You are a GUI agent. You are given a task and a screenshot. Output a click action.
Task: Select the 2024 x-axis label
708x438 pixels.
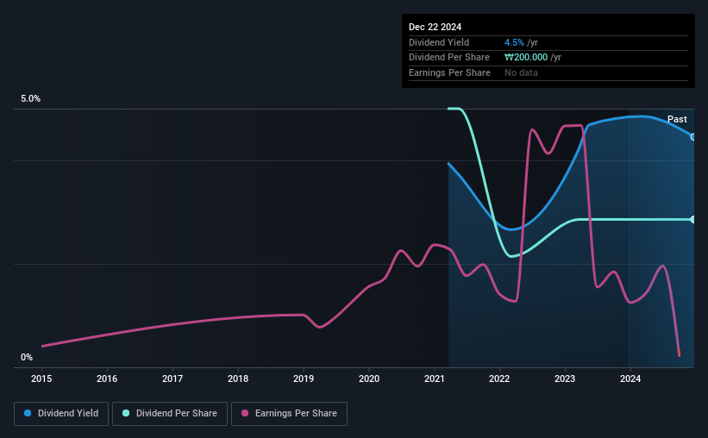point(630,379)
